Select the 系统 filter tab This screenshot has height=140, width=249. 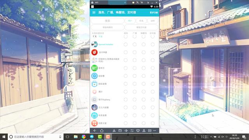tap(141, 21)
